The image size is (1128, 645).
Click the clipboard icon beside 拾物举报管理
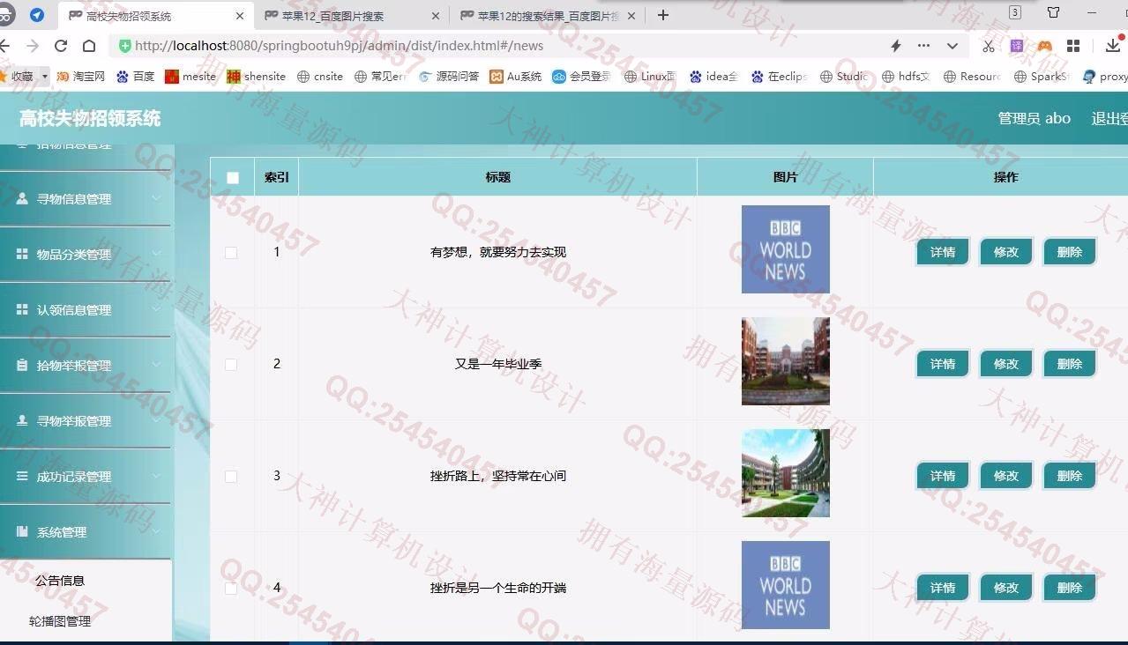click(22, 365)
